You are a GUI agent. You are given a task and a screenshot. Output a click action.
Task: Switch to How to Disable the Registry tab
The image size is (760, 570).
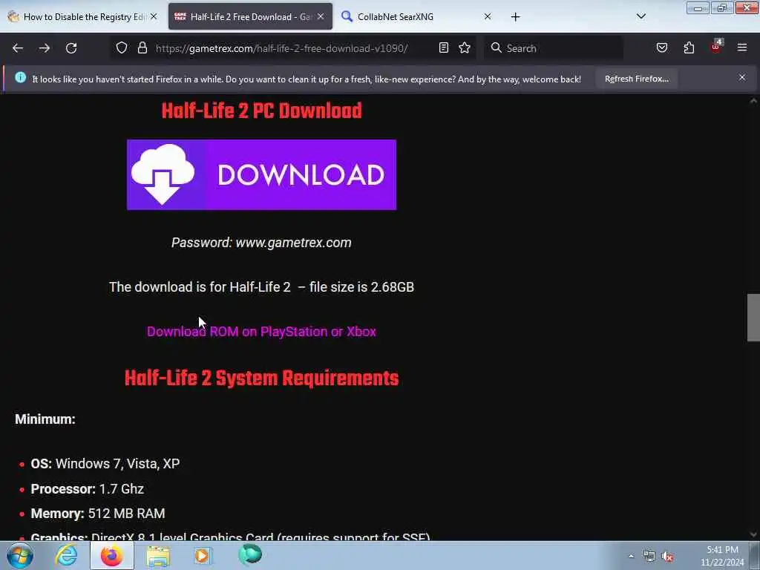click(x=82, y=17)
